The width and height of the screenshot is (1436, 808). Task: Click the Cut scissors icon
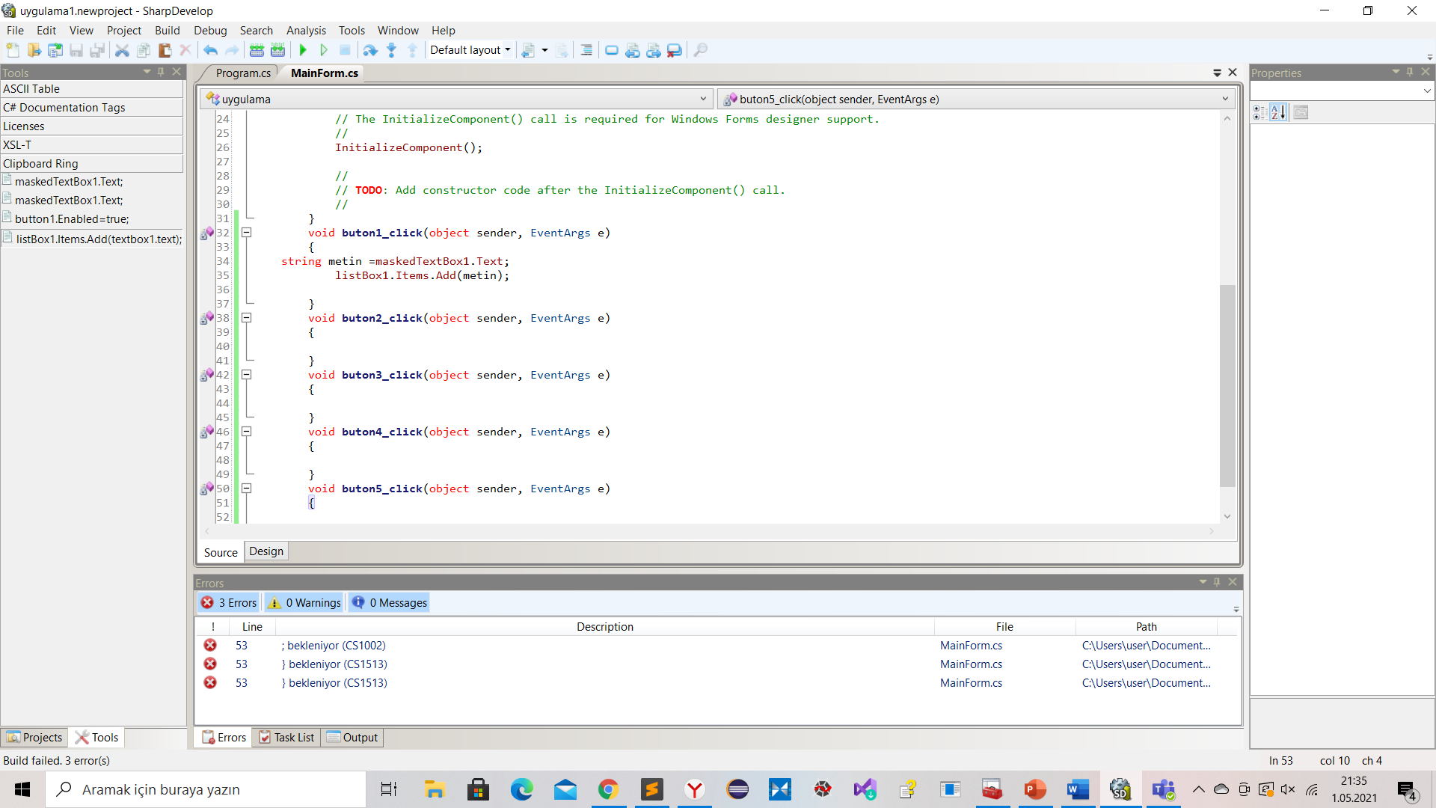(x=122, y=50)
